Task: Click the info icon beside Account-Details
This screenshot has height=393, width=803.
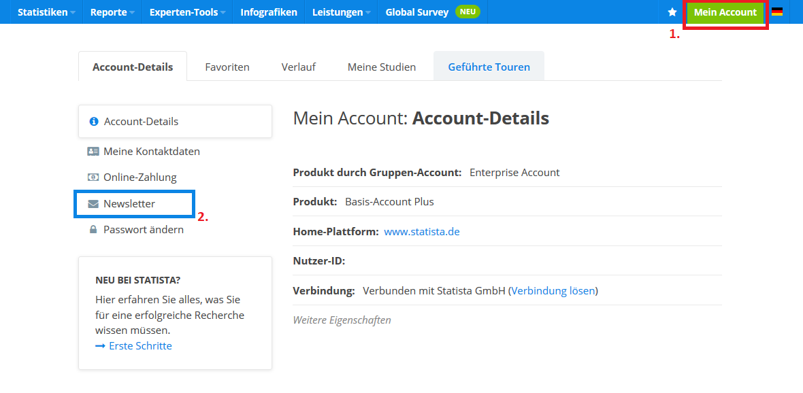Action: click(94, 122)
